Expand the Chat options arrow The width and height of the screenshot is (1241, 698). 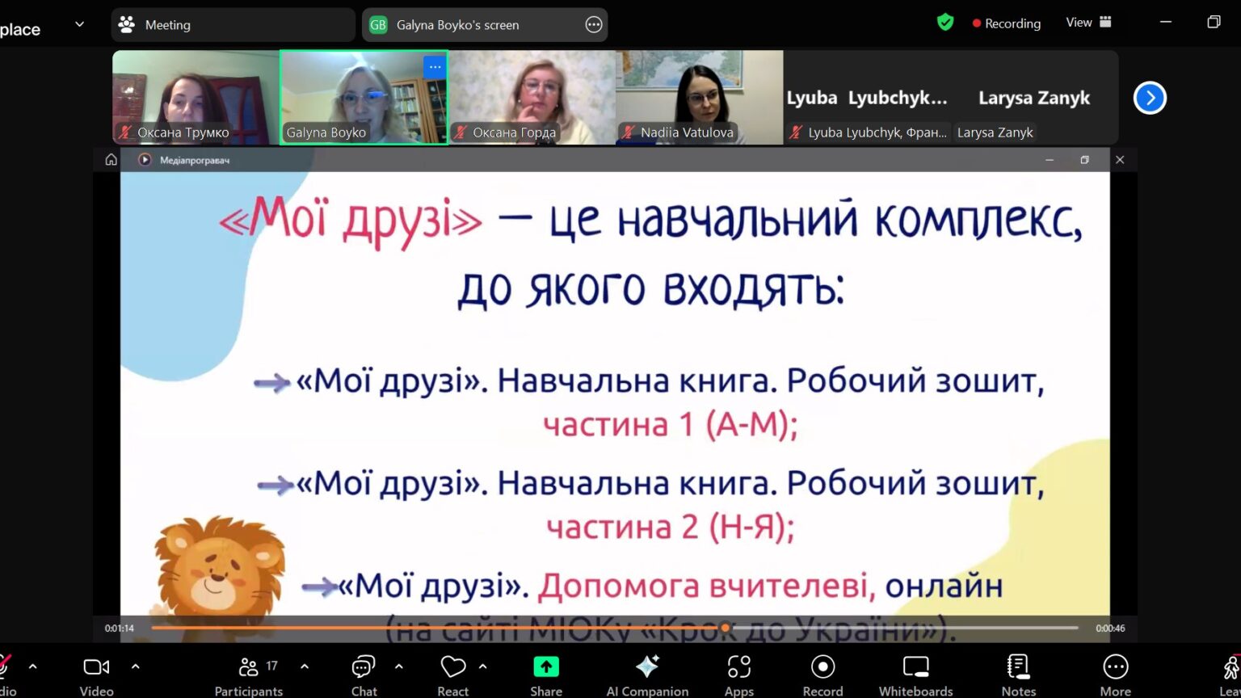coord(399,666)
